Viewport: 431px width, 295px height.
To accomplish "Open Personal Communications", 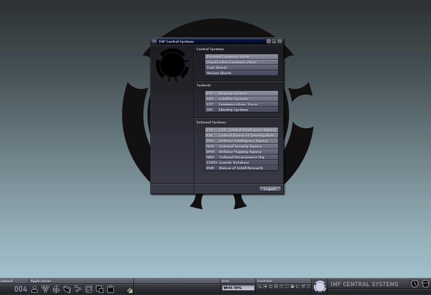I will point(242,57).
